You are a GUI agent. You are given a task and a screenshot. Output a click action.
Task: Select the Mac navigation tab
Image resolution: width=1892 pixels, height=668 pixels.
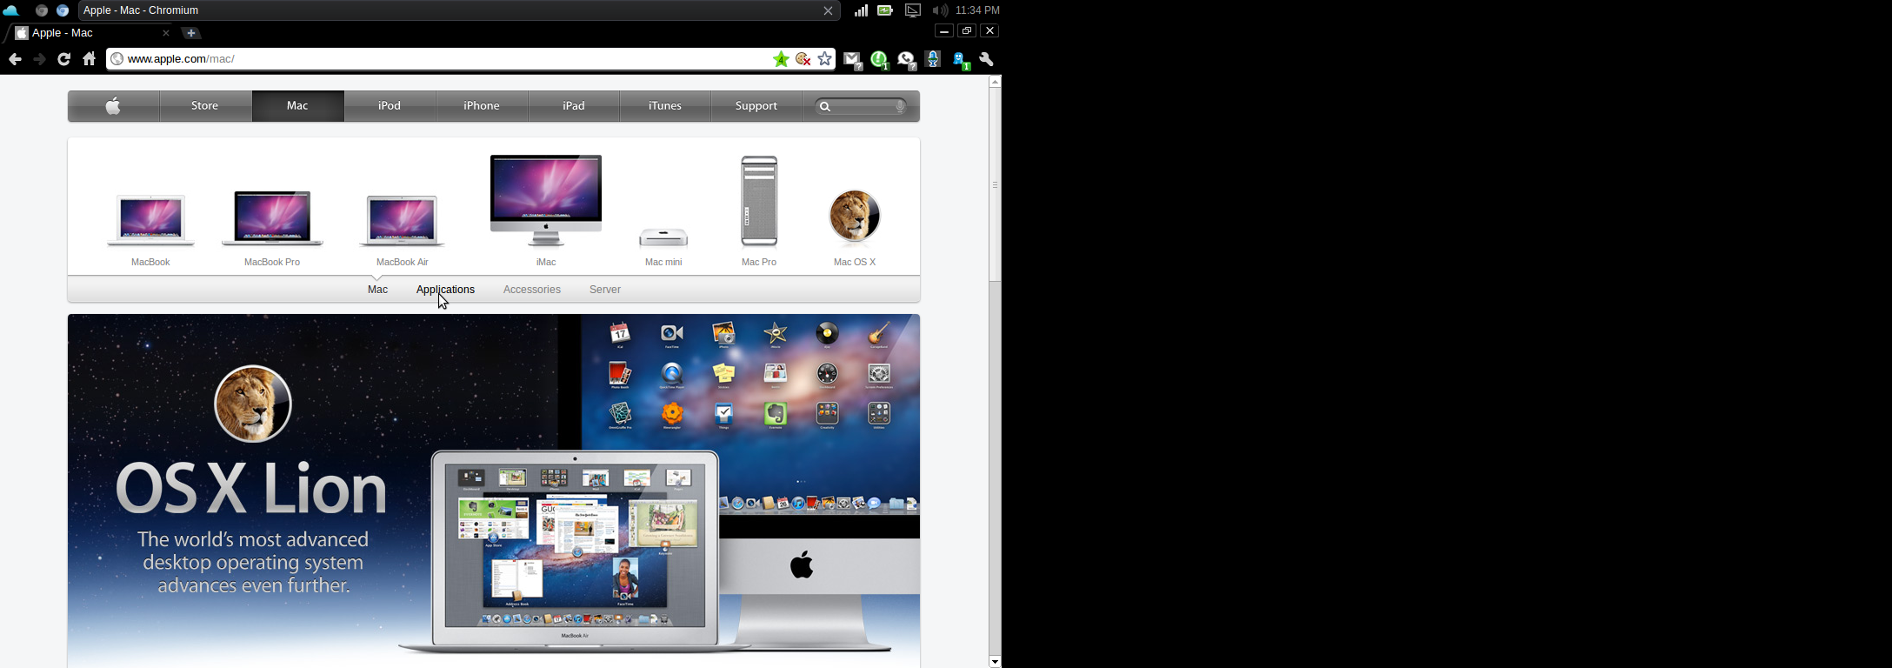(x=298, y=106)
